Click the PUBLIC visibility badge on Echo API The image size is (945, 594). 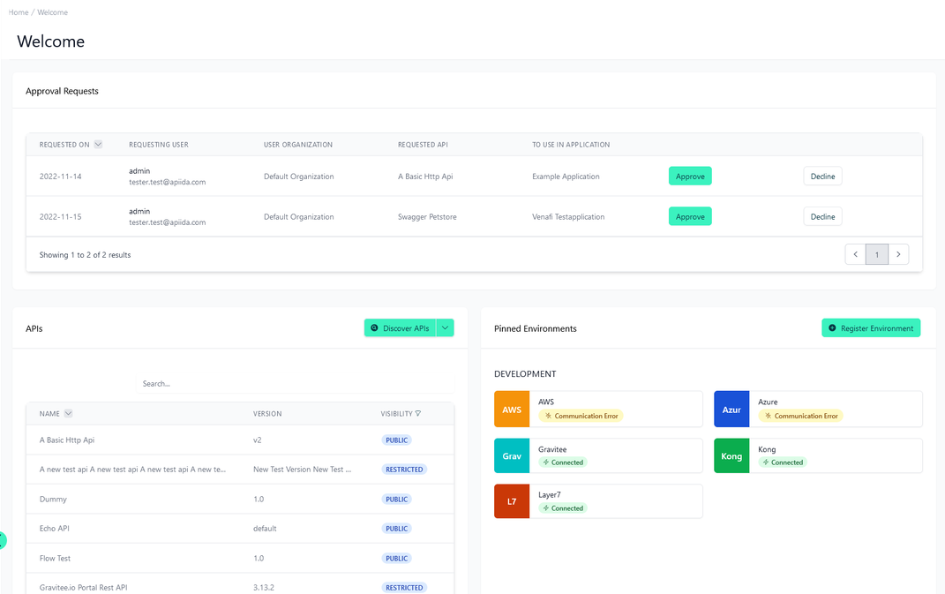click(396, 528)
